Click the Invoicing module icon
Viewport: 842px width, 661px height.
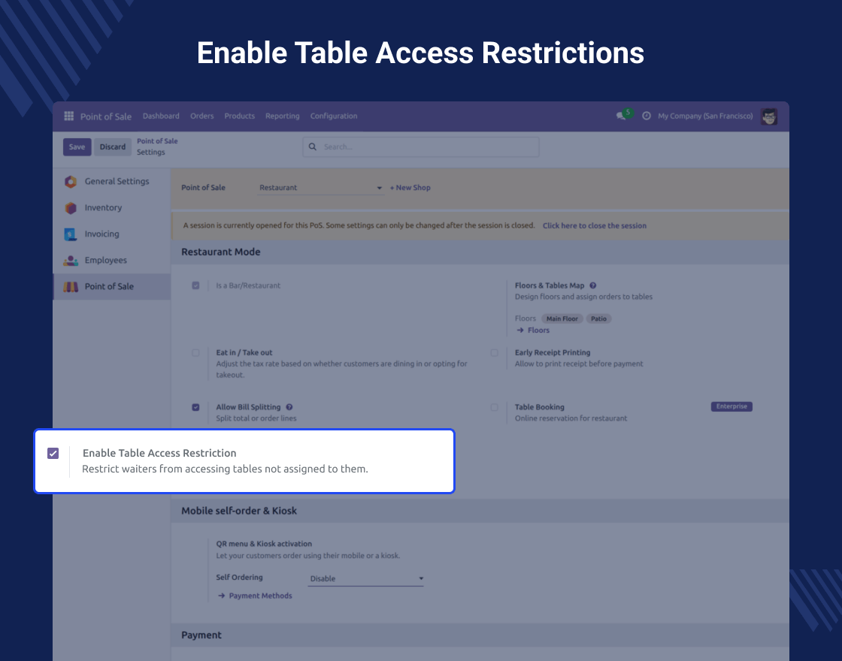coord(71,234)
